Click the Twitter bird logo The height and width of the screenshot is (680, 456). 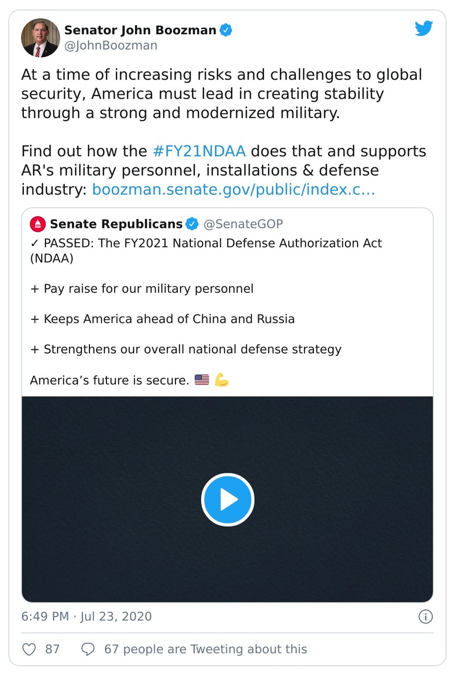[424, 29]
